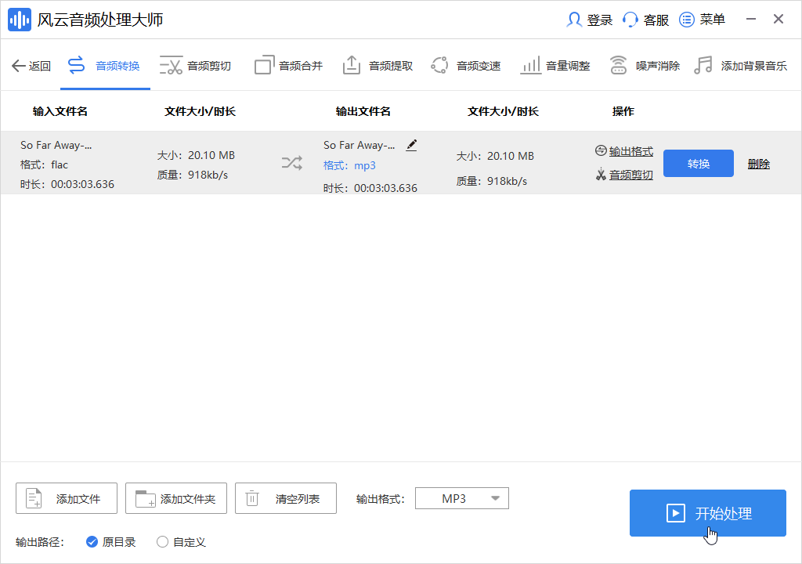The height and width of the screenshot is (564, 802).
Task: Delete the file via the 删除 link
Action: coord(758,163)
